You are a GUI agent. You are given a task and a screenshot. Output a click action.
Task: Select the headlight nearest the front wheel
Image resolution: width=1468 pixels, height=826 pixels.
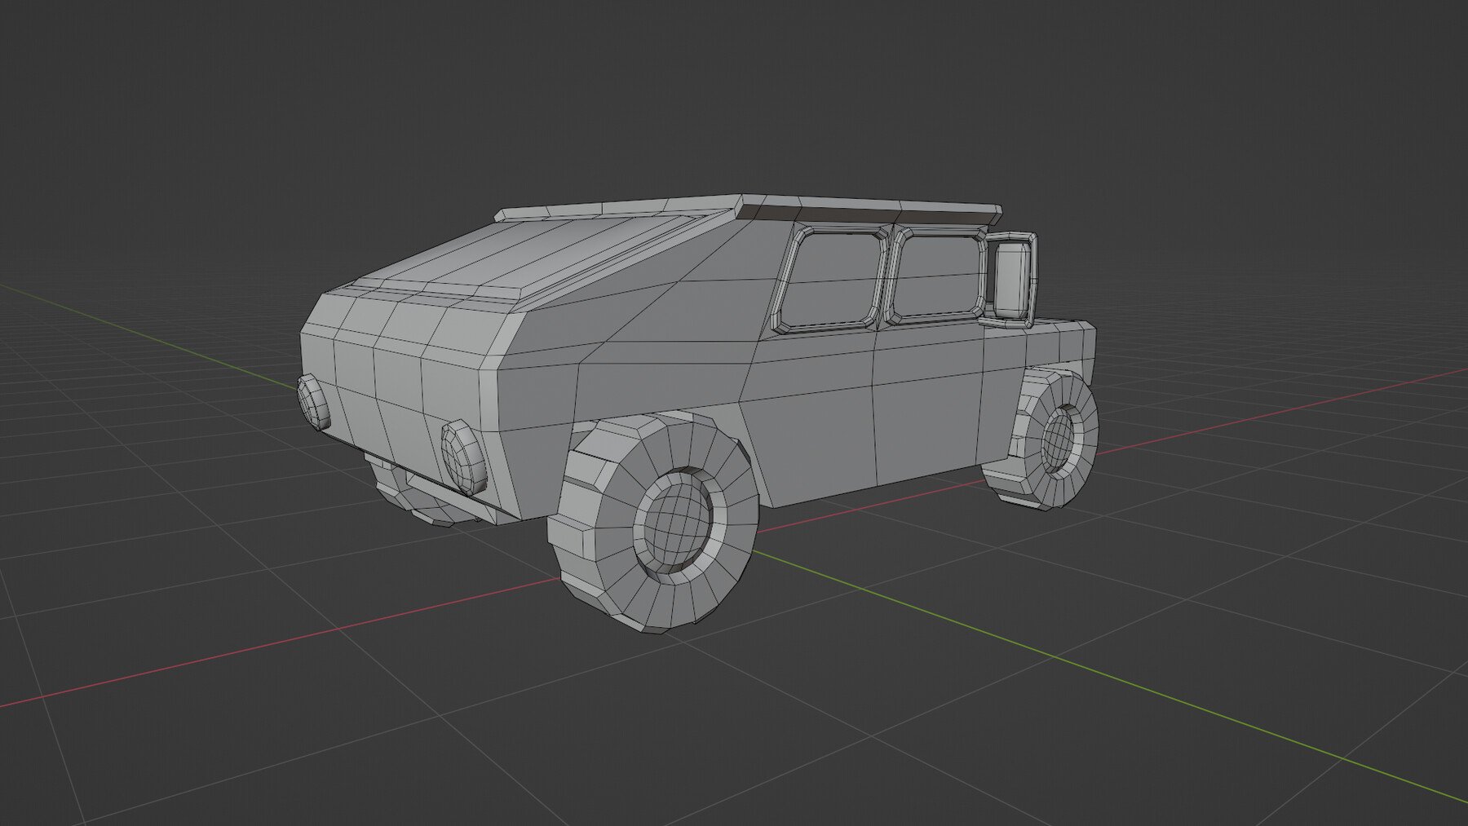[x=463, y=457]
